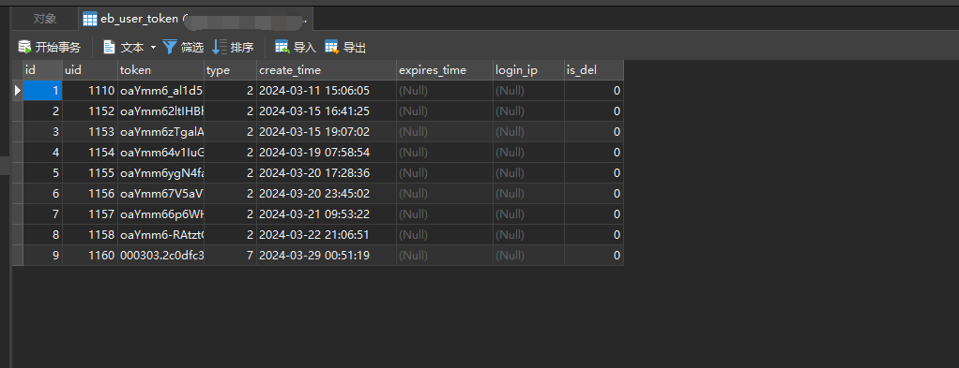This screenshot has height=368, width=959.
Task: Expand the text view dropdown arrow
Action: coord(153,47)
